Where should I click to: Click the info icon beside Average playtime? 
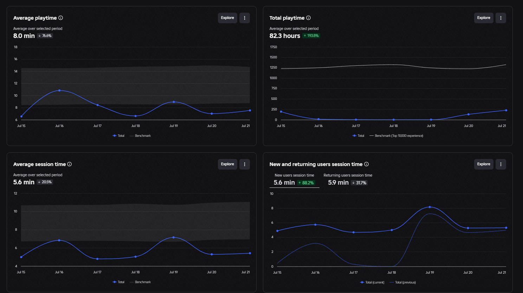click(x=60, y=18)
